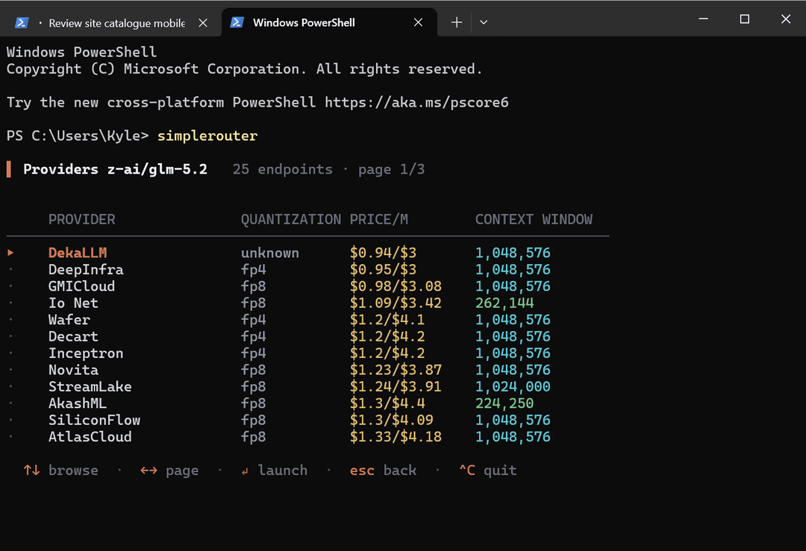Select the Wafer provider row

[307, 319]
